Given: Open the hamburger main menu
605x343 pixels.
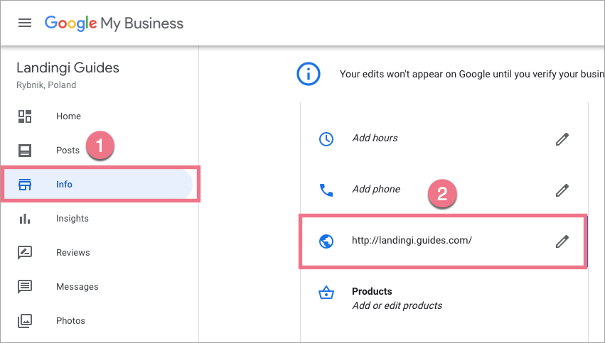Looking at the screenshot, I should (x=25, y=23).
